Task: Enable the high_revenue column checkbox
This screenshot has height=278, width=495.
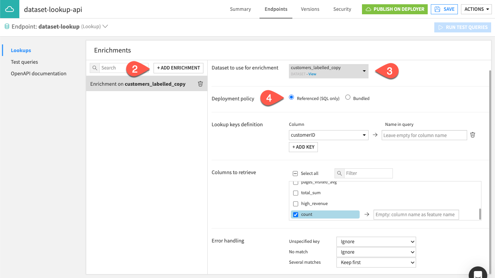Action: [295, 203]
